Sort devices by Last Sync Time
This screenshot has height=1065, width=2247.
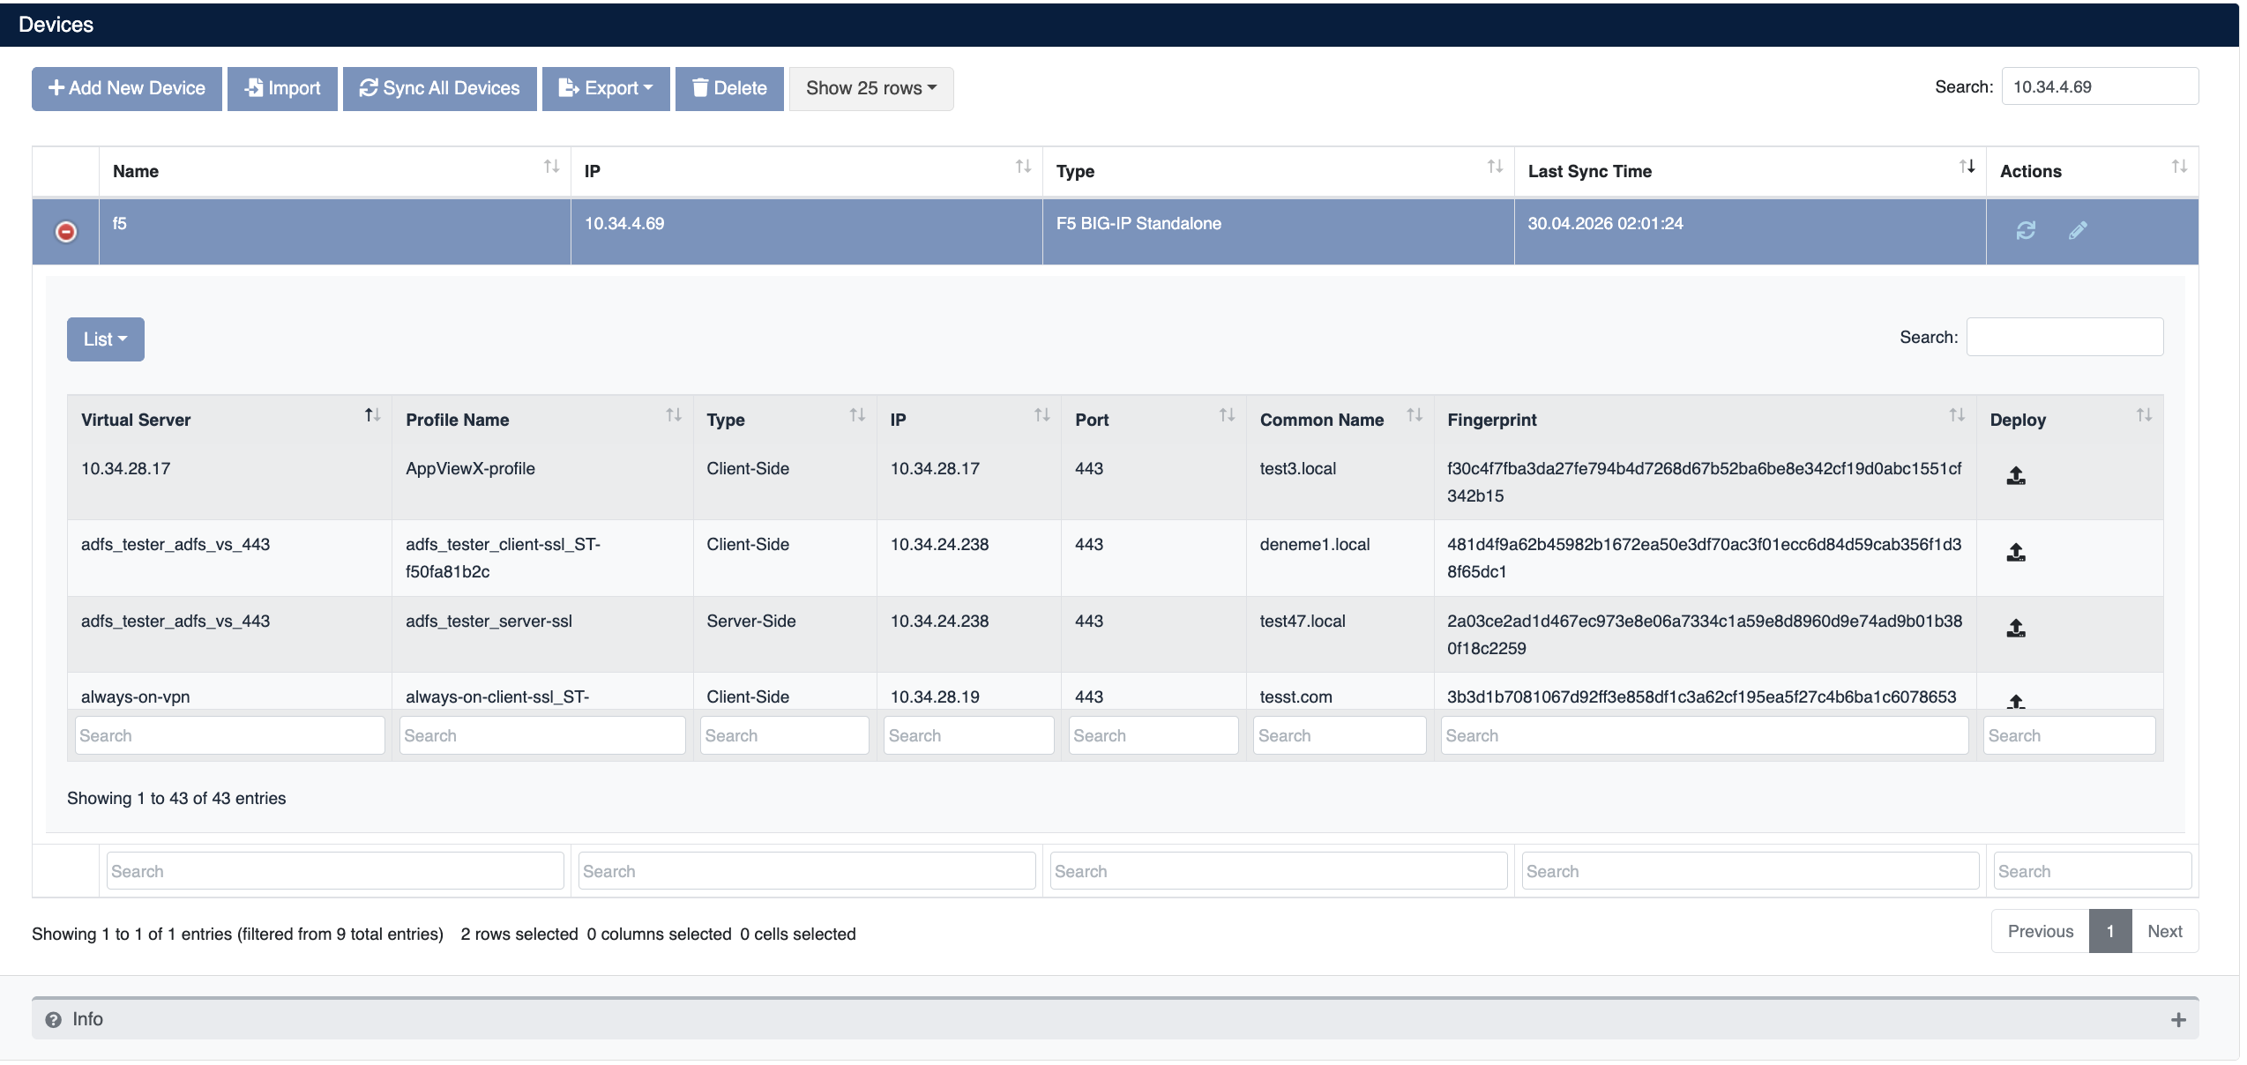coord(1967,167)
